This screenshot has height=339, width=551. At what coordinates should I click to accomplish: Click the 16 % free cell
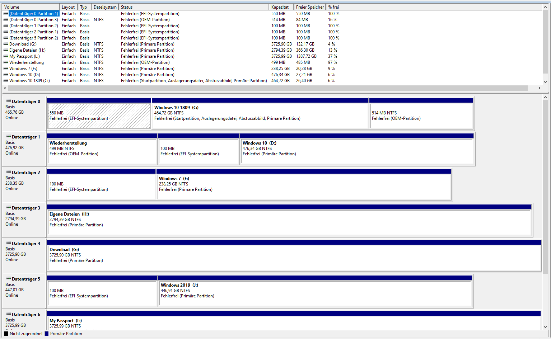(332, 20)
